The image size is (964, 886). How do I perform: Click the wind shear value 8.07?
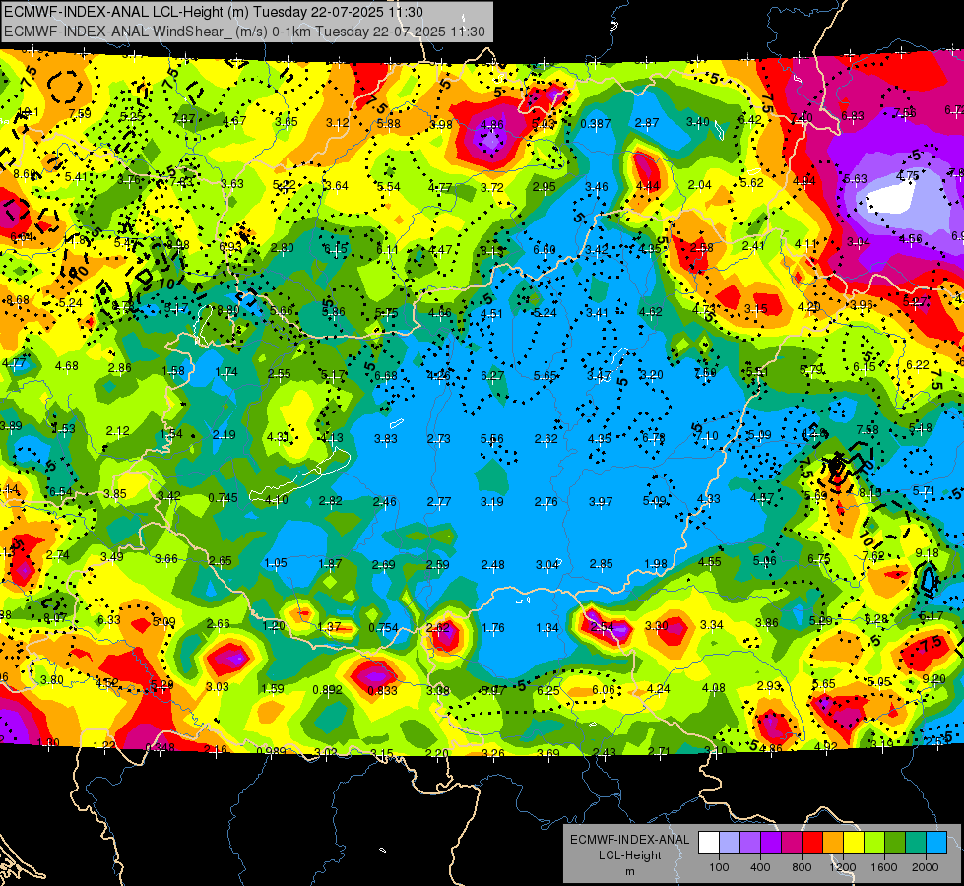pos(55,617)
